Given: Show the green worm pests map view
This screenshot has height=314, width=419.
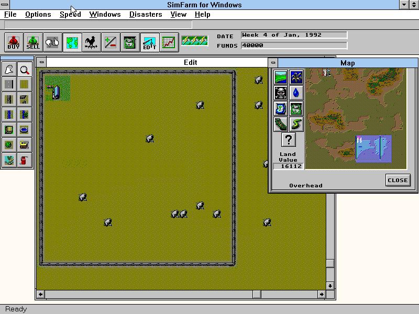Looking at the screenshot, I should pyautogui.click(x=296, y=124).
